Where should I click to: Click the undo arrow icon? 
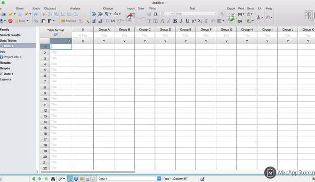click(37, 21)
